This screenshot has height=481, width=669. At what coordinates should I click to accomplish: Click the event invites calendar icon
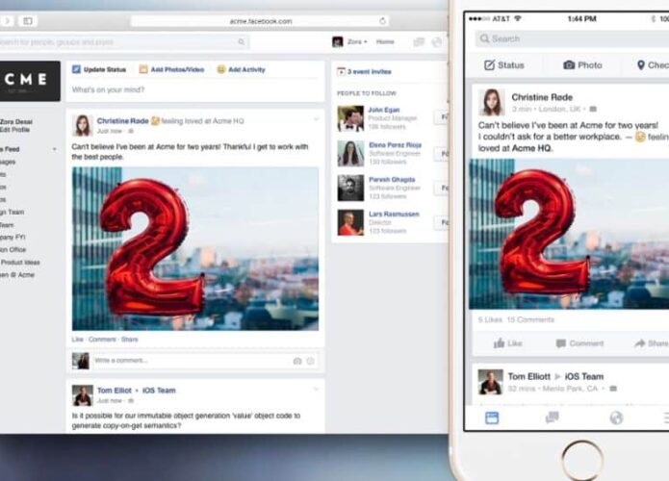pos(341,71)
